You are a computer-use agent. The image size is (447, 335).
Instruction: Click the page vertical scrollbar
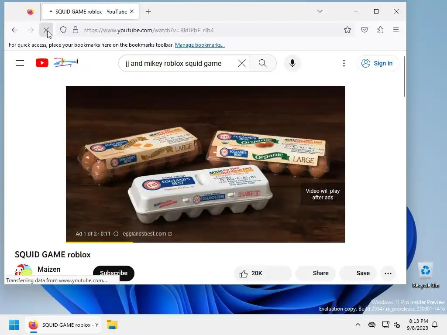coord(404,77)
